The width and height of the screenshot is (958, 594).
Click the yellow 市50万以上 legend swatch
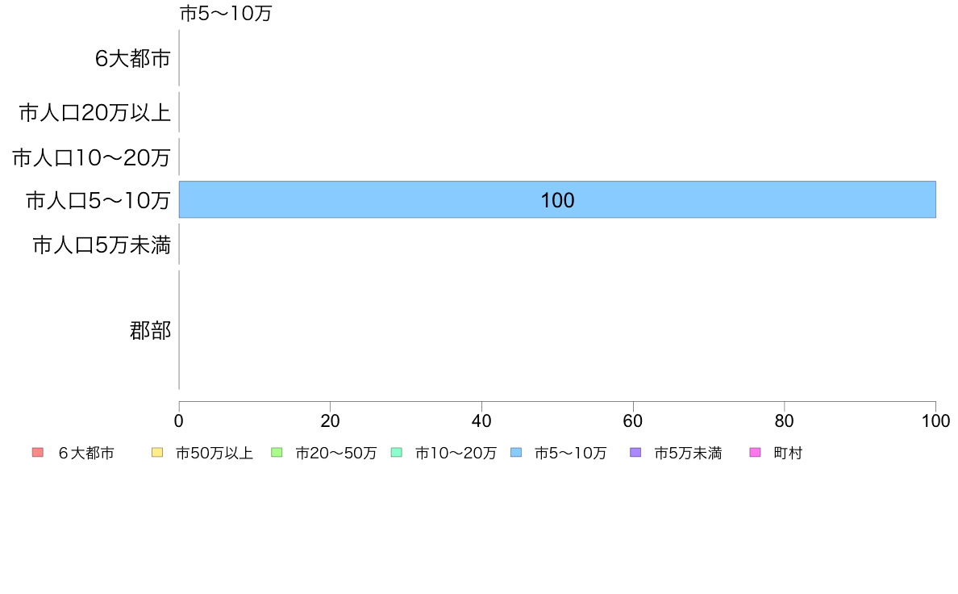point(157,453)
